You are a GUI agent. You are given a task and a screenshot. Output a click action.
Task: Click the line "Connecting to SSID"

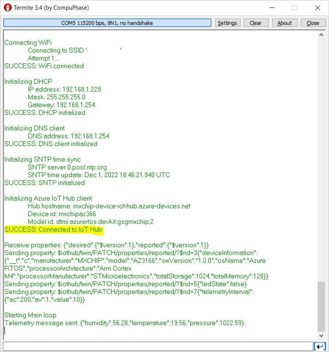(75, 51)
